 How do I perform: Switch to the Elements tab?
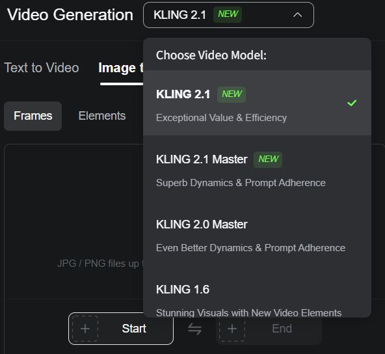(x=102, y=116)
